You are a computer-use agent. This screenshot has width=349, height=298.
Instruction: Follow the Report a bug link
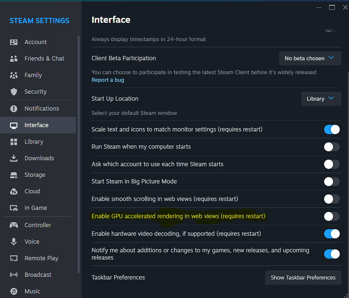click(108, 80)
